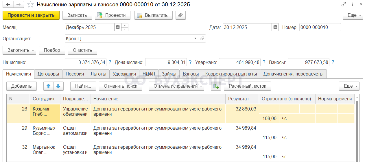Expand the Организация dropdown list

pos(195,38)
